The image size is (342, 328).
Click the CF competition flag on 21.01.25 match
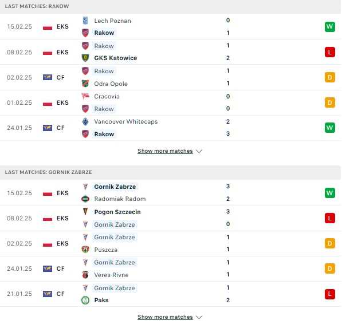tap(48, 294)
